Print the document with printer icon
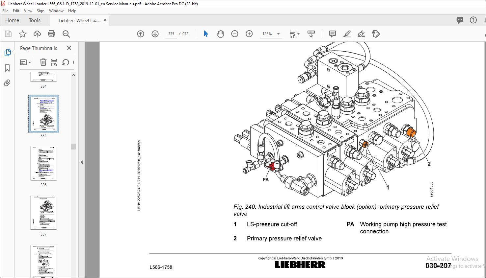The image size is (486, 278). coord(51,34)
